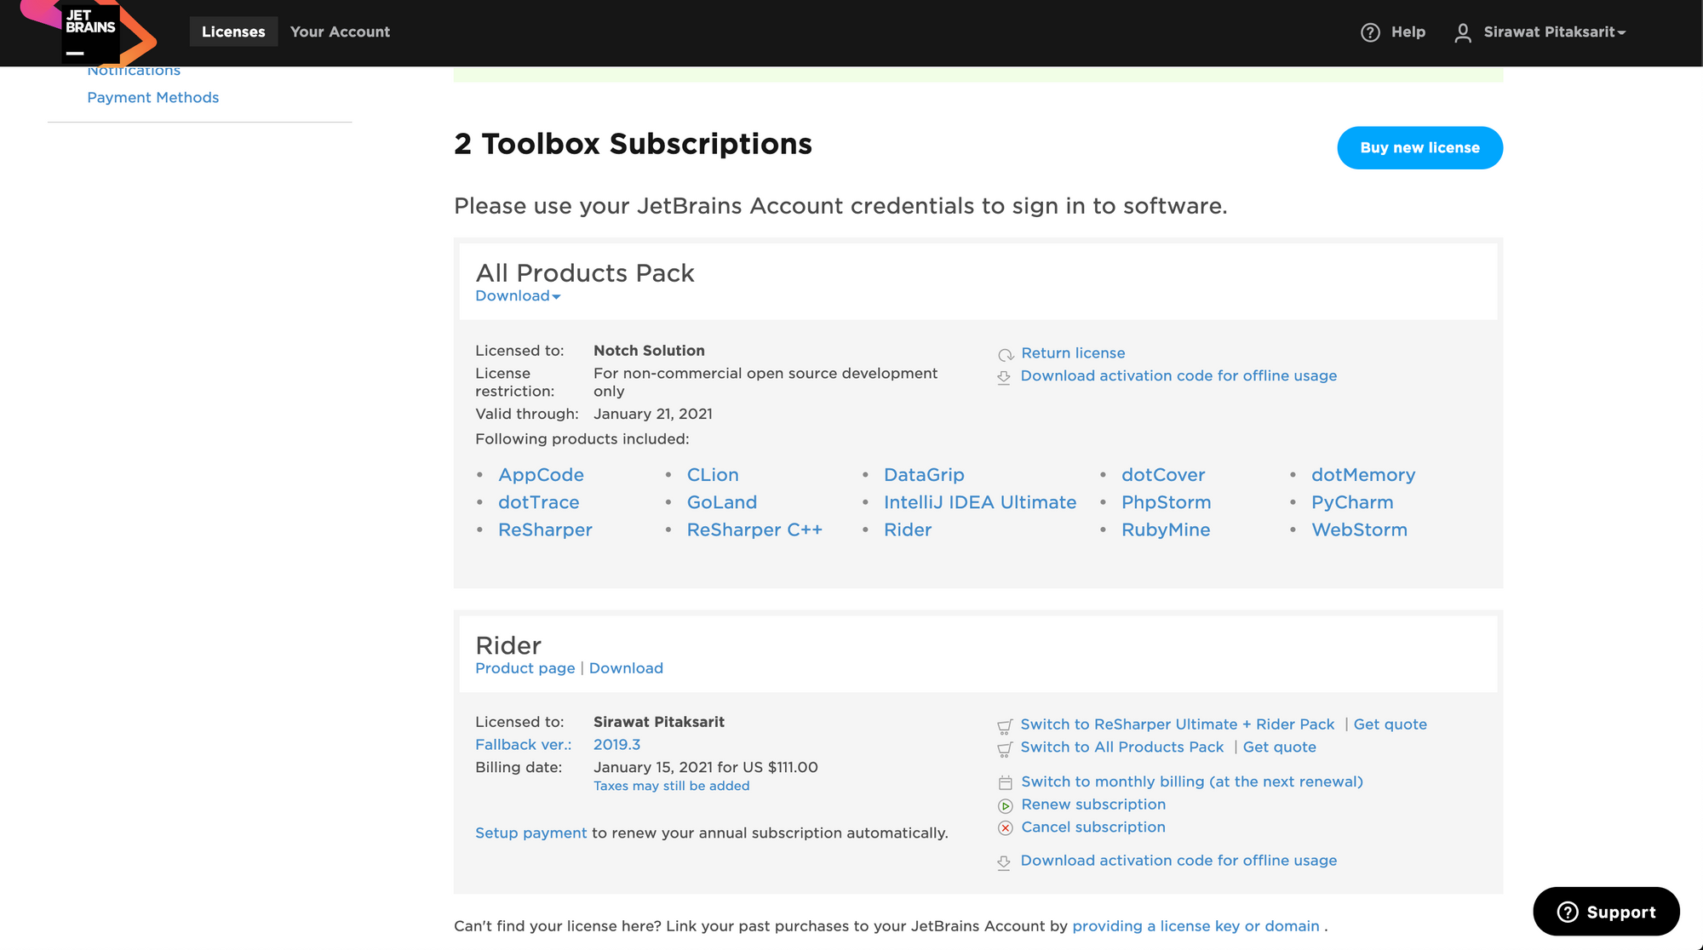1703x950 pixels.
Task: Click the user account profile icon
Action: click(1462, 31)
